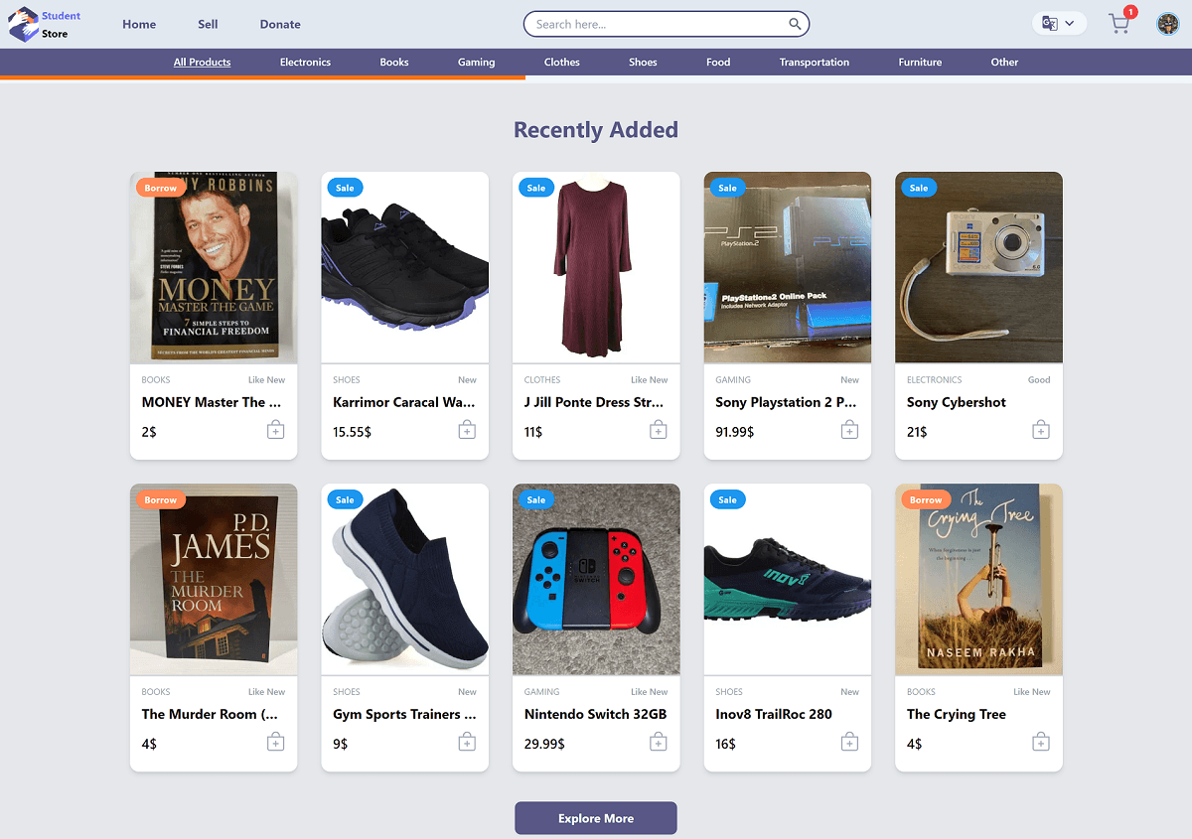Screen dimensions: 1192x839
Task: Click the Explore More button
Action: 596,818
